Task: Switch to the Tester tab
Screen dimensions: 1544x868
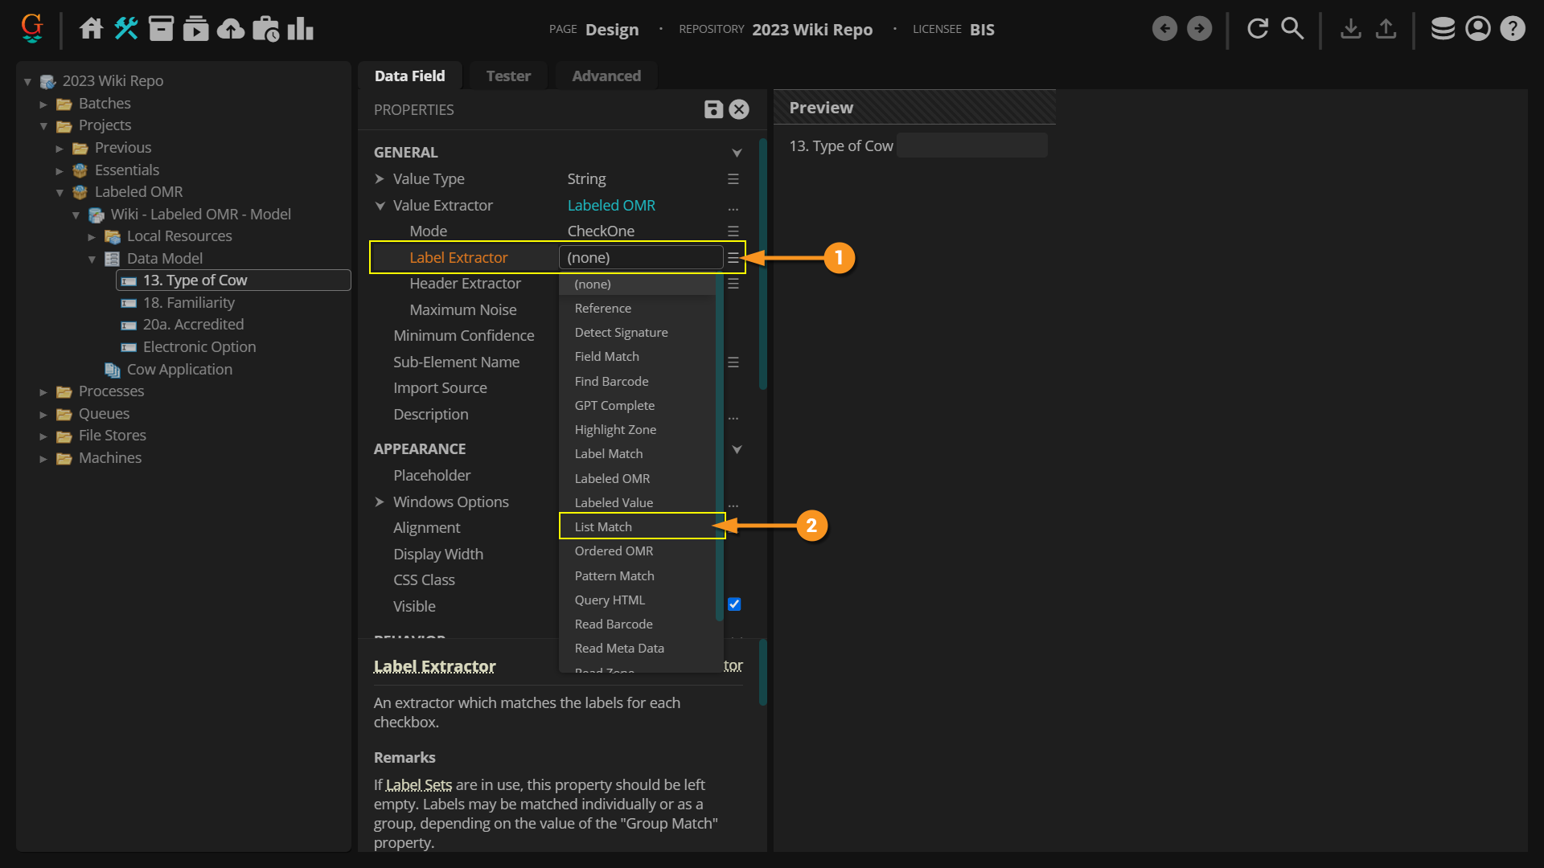Action: coord(508,76)
